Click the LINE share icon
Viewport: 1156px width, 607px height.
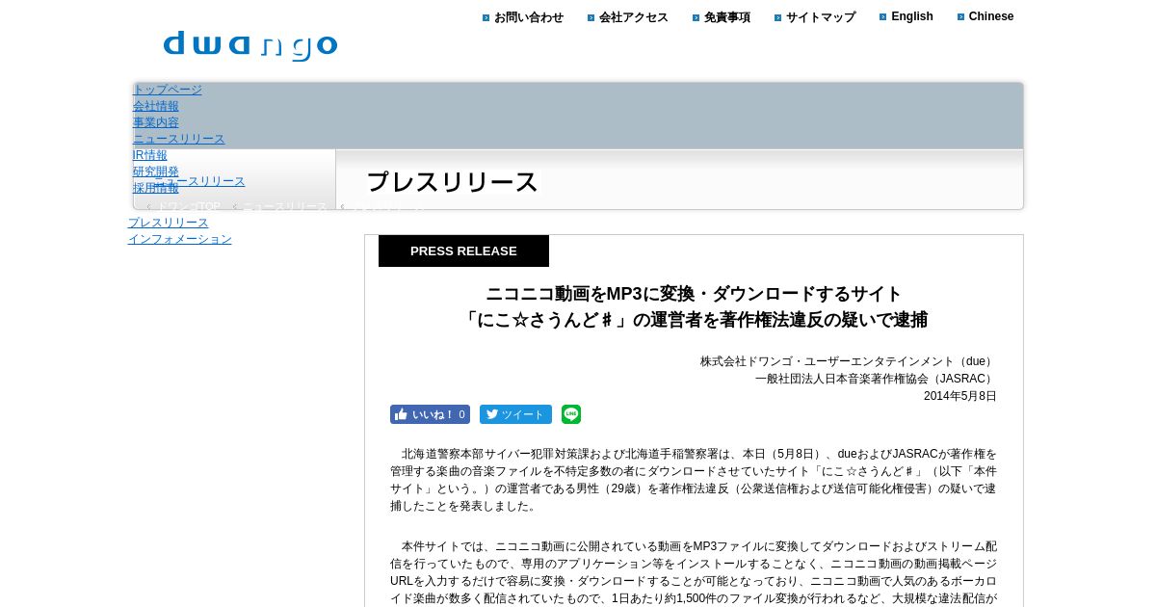click(x=571, y=414)
